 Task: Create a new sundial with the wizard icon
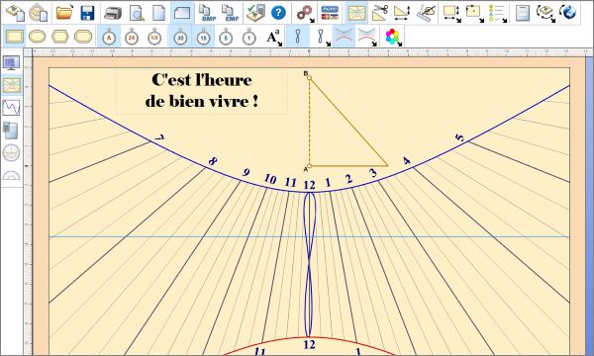15,13
